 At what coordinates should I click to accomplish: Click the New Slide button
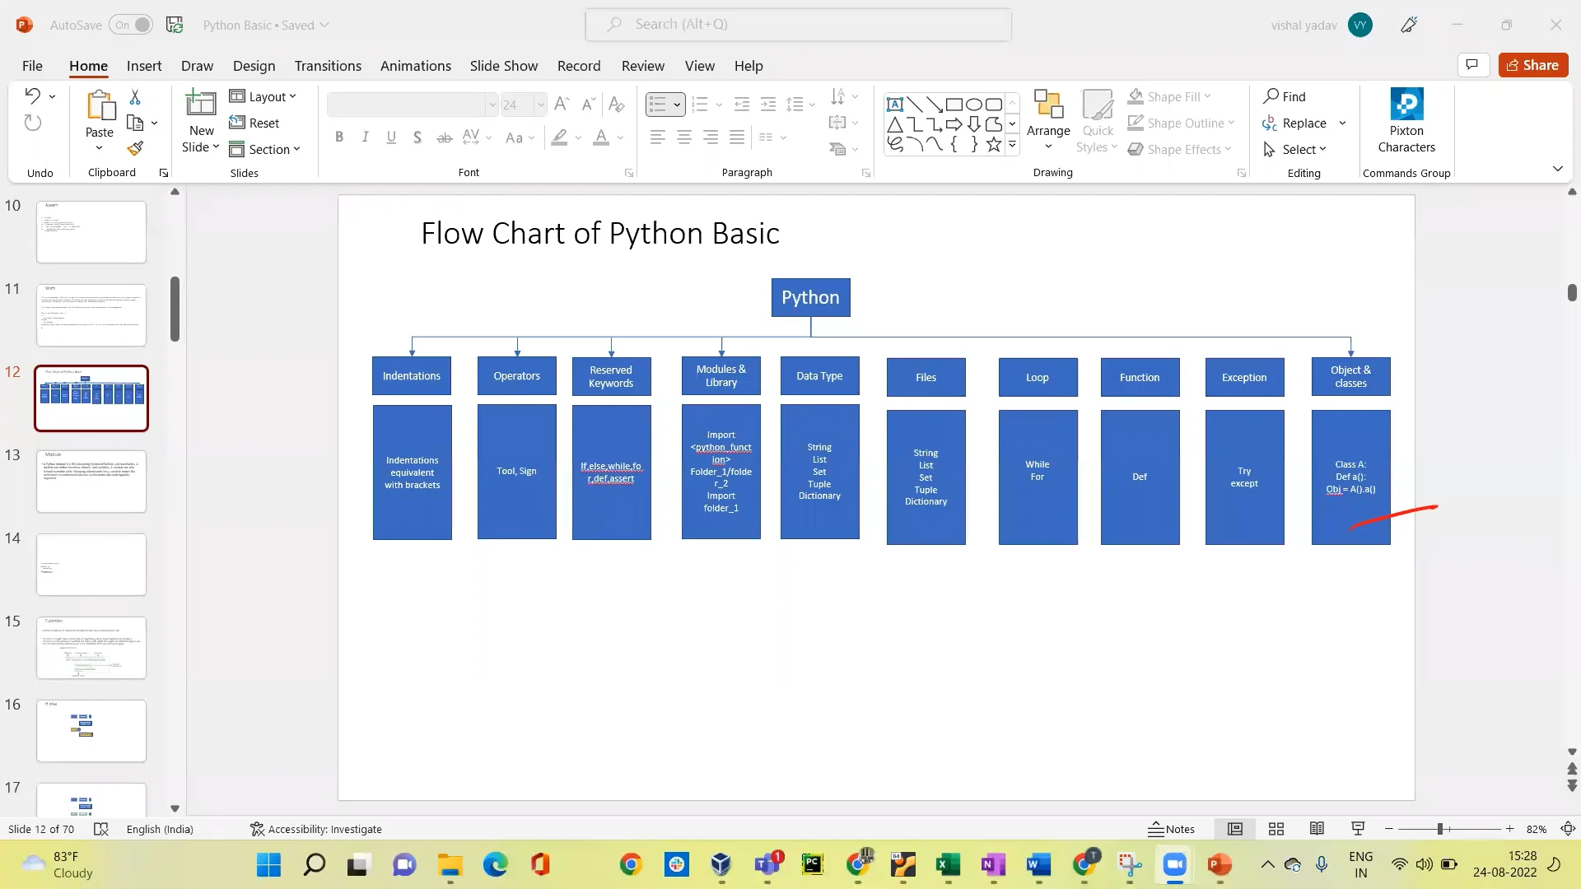tap(200, 121)
